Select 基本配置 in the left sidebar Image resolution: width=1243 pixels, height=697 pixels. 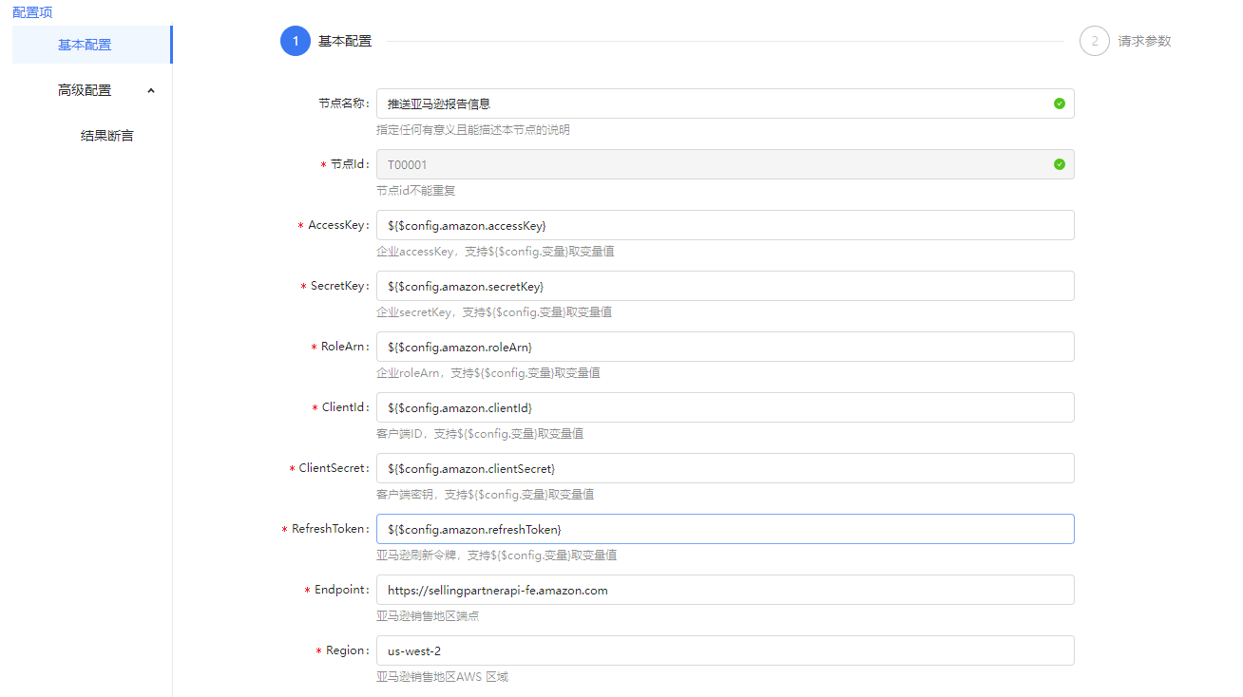85,45
